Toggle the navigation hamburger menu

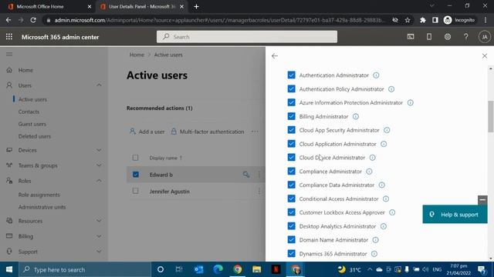click(x=9, y=55)
